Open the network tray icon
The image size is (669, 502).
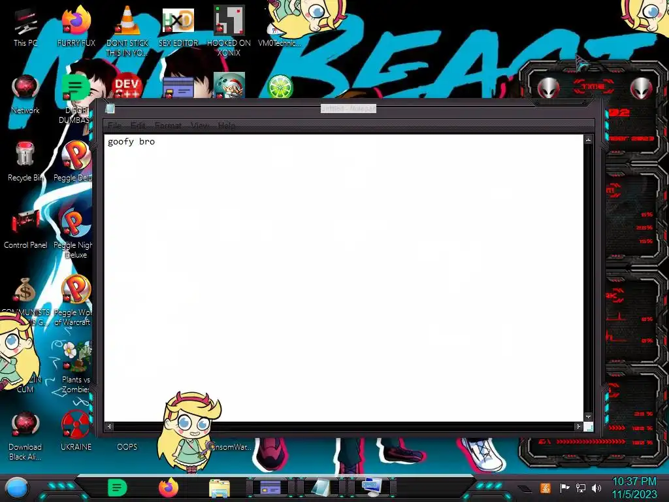tap(580, 488)
